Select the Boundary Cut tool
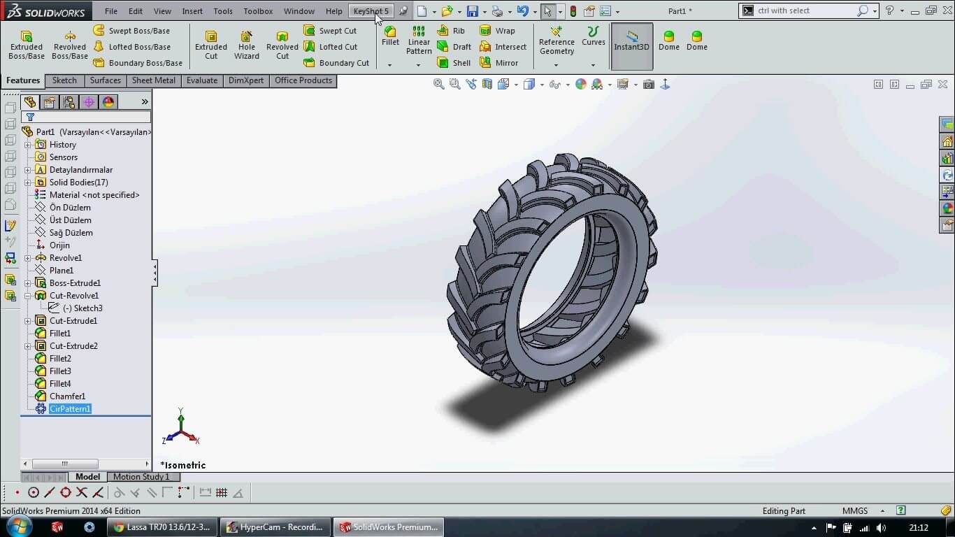955x537 pixels. [x=336, y=63]
